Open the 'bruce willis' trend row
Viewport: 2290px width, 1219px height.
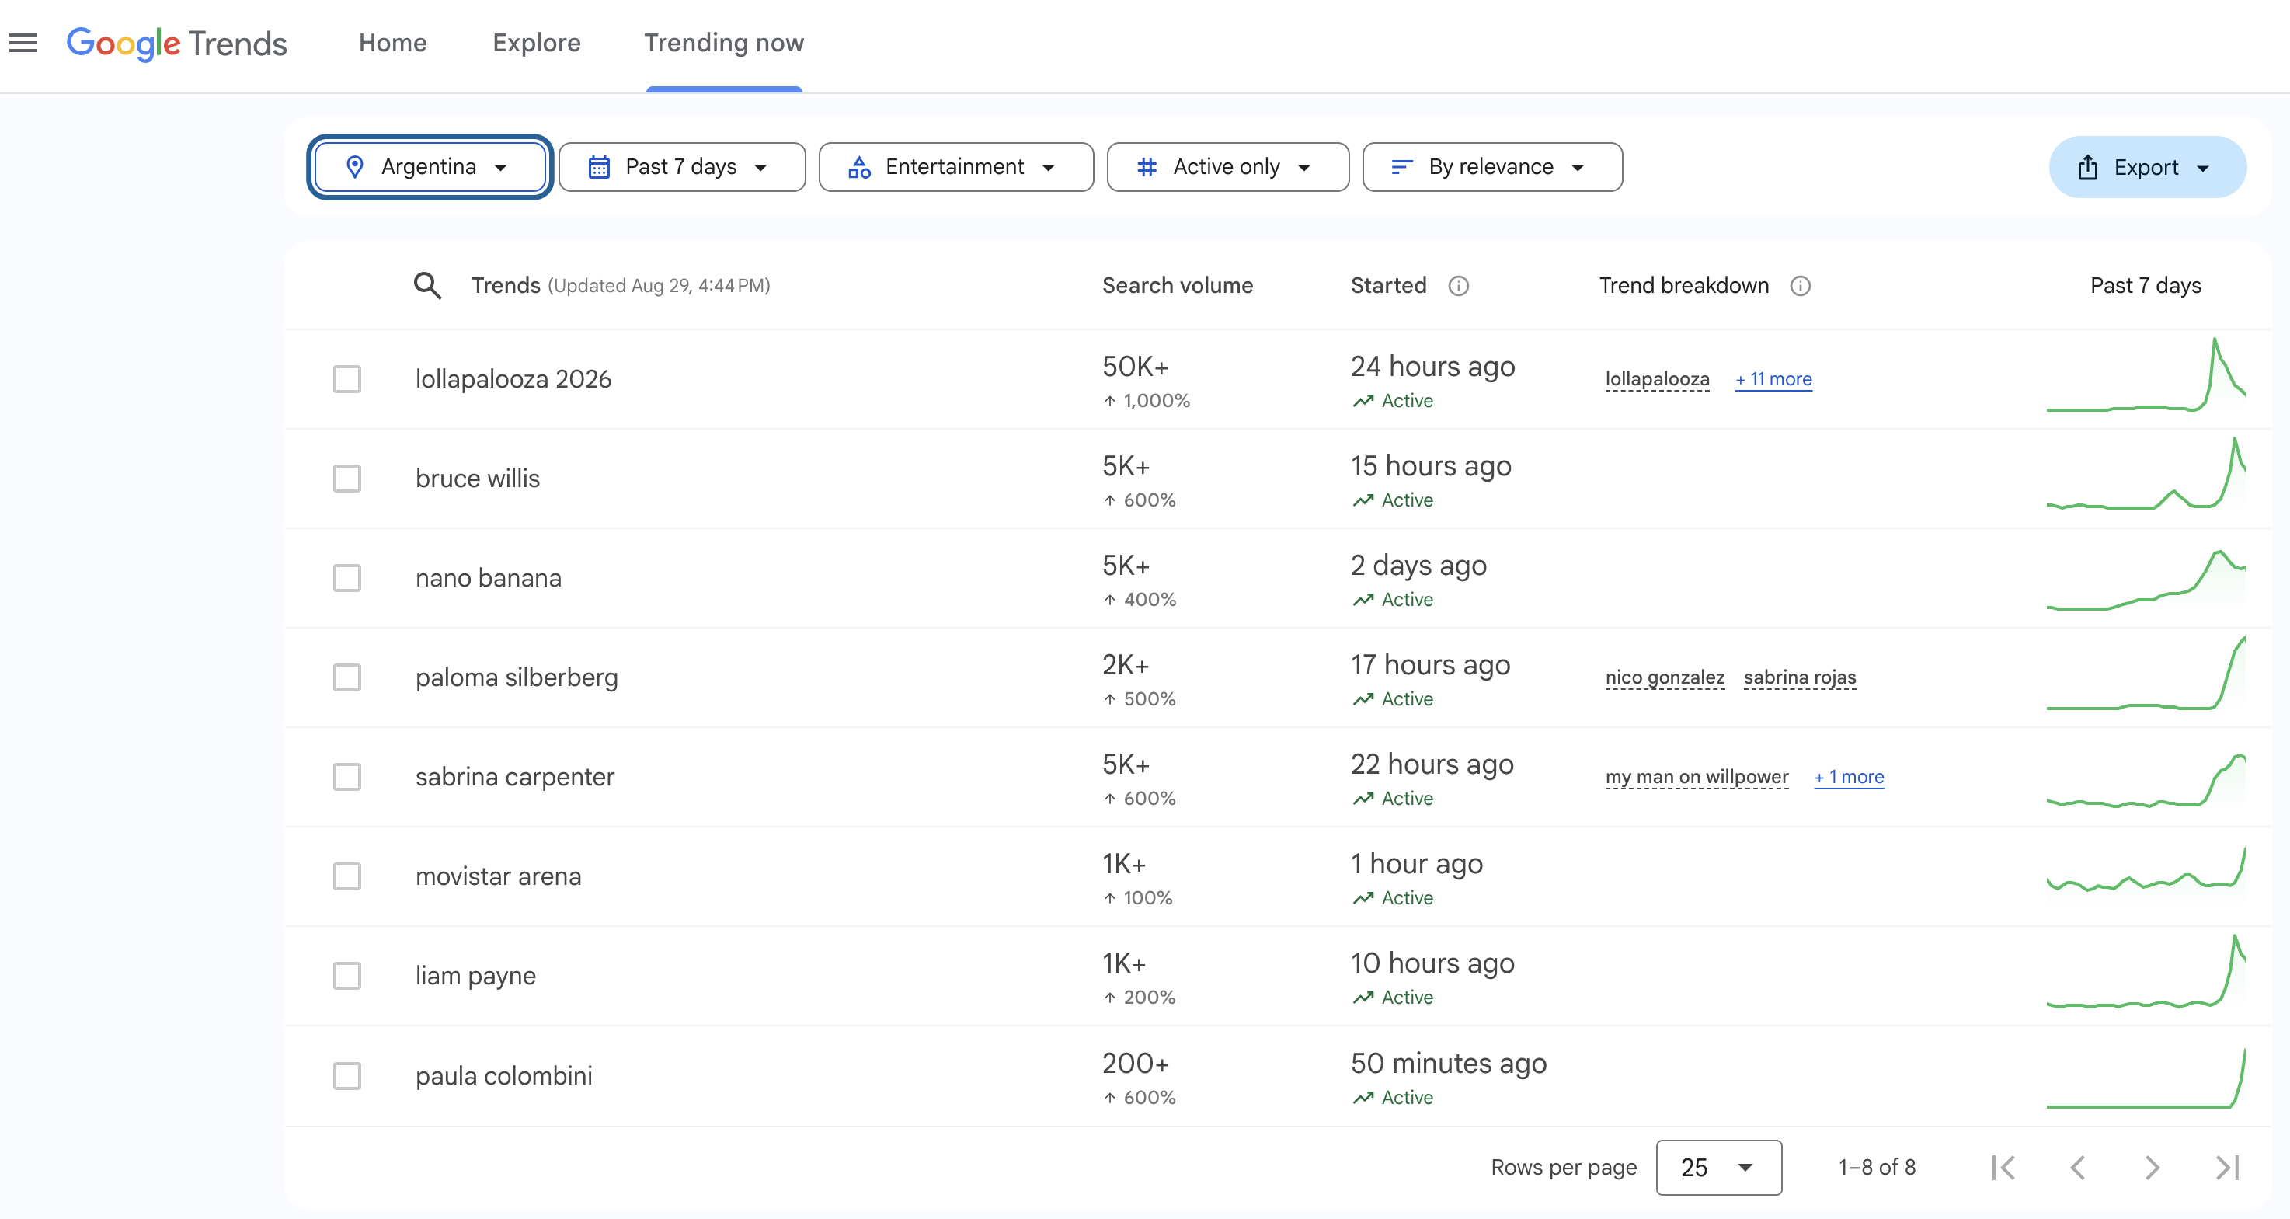coord(1276,479)
